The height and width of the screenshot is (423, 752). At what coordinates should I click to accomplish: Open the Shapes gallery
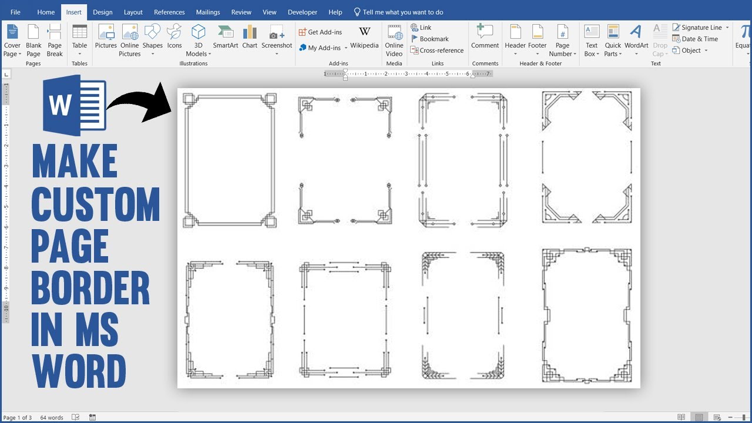click(x=152, y=41)
